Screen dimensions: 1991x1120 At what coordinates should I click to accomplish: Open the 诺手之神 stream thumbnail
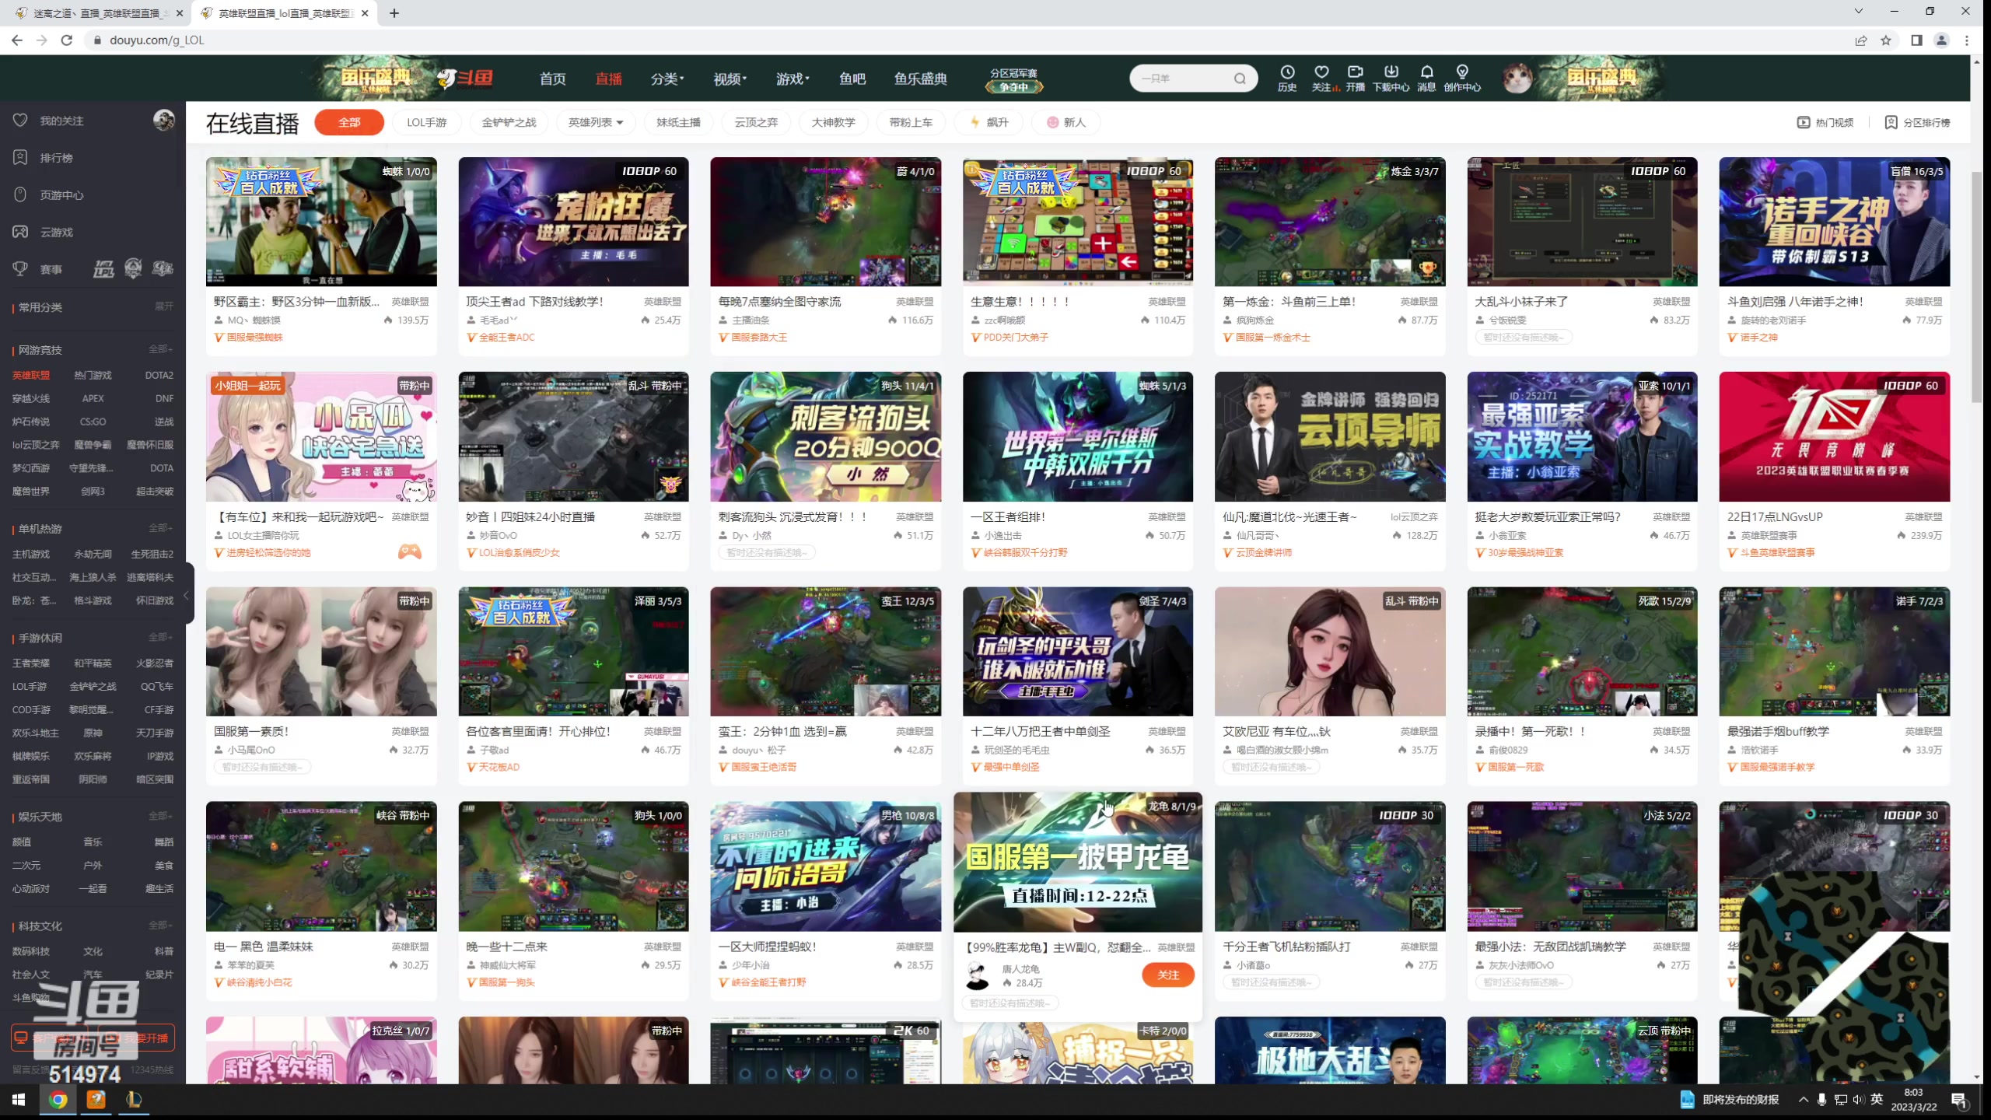coord(1834,222)
